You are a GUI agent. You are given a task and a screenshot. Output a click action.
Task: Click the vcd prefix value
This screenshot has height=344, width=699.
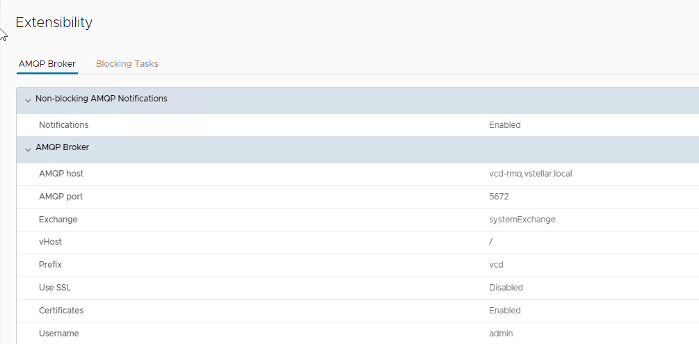click(x=496, y=265)
